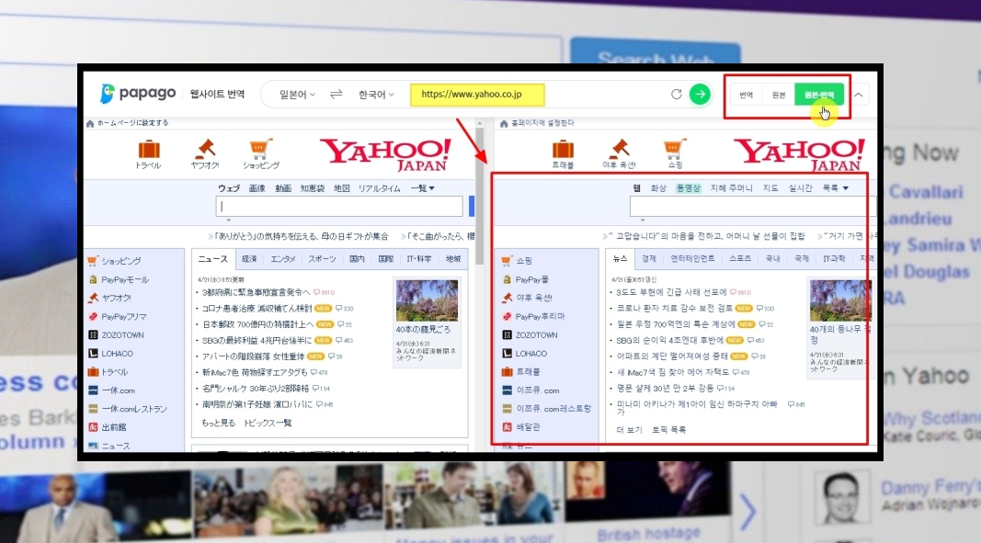This screenshot has height=543, width=981.
Task: Click the トピックス一覧 link
Action: (268, 423)
